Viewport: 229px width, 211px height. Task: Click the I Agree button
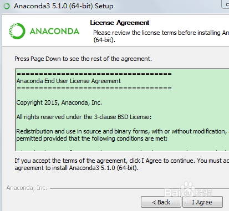click(x=202, y=202)
